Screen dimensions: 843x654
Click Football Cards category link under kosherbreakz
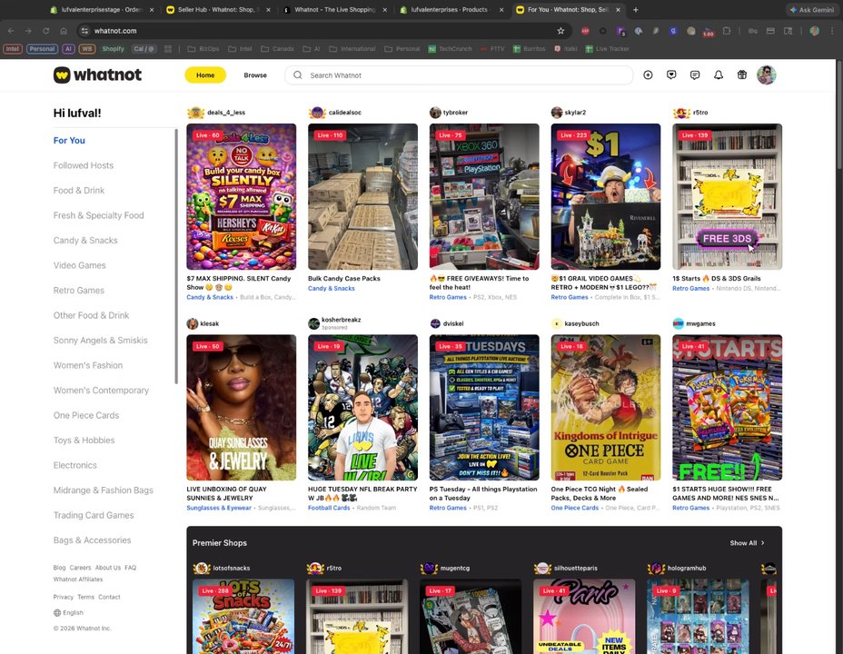329,508
